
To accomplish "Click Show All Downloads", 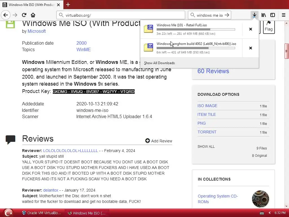I will coord(159,63).
